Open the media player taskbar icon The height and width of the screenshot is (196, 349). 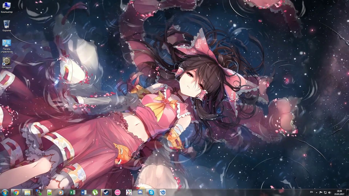(61, 192)
